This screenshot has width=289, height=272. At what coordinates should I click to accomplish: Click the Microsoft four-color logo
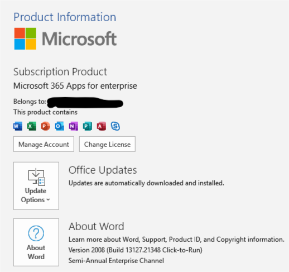click(25, 39)
